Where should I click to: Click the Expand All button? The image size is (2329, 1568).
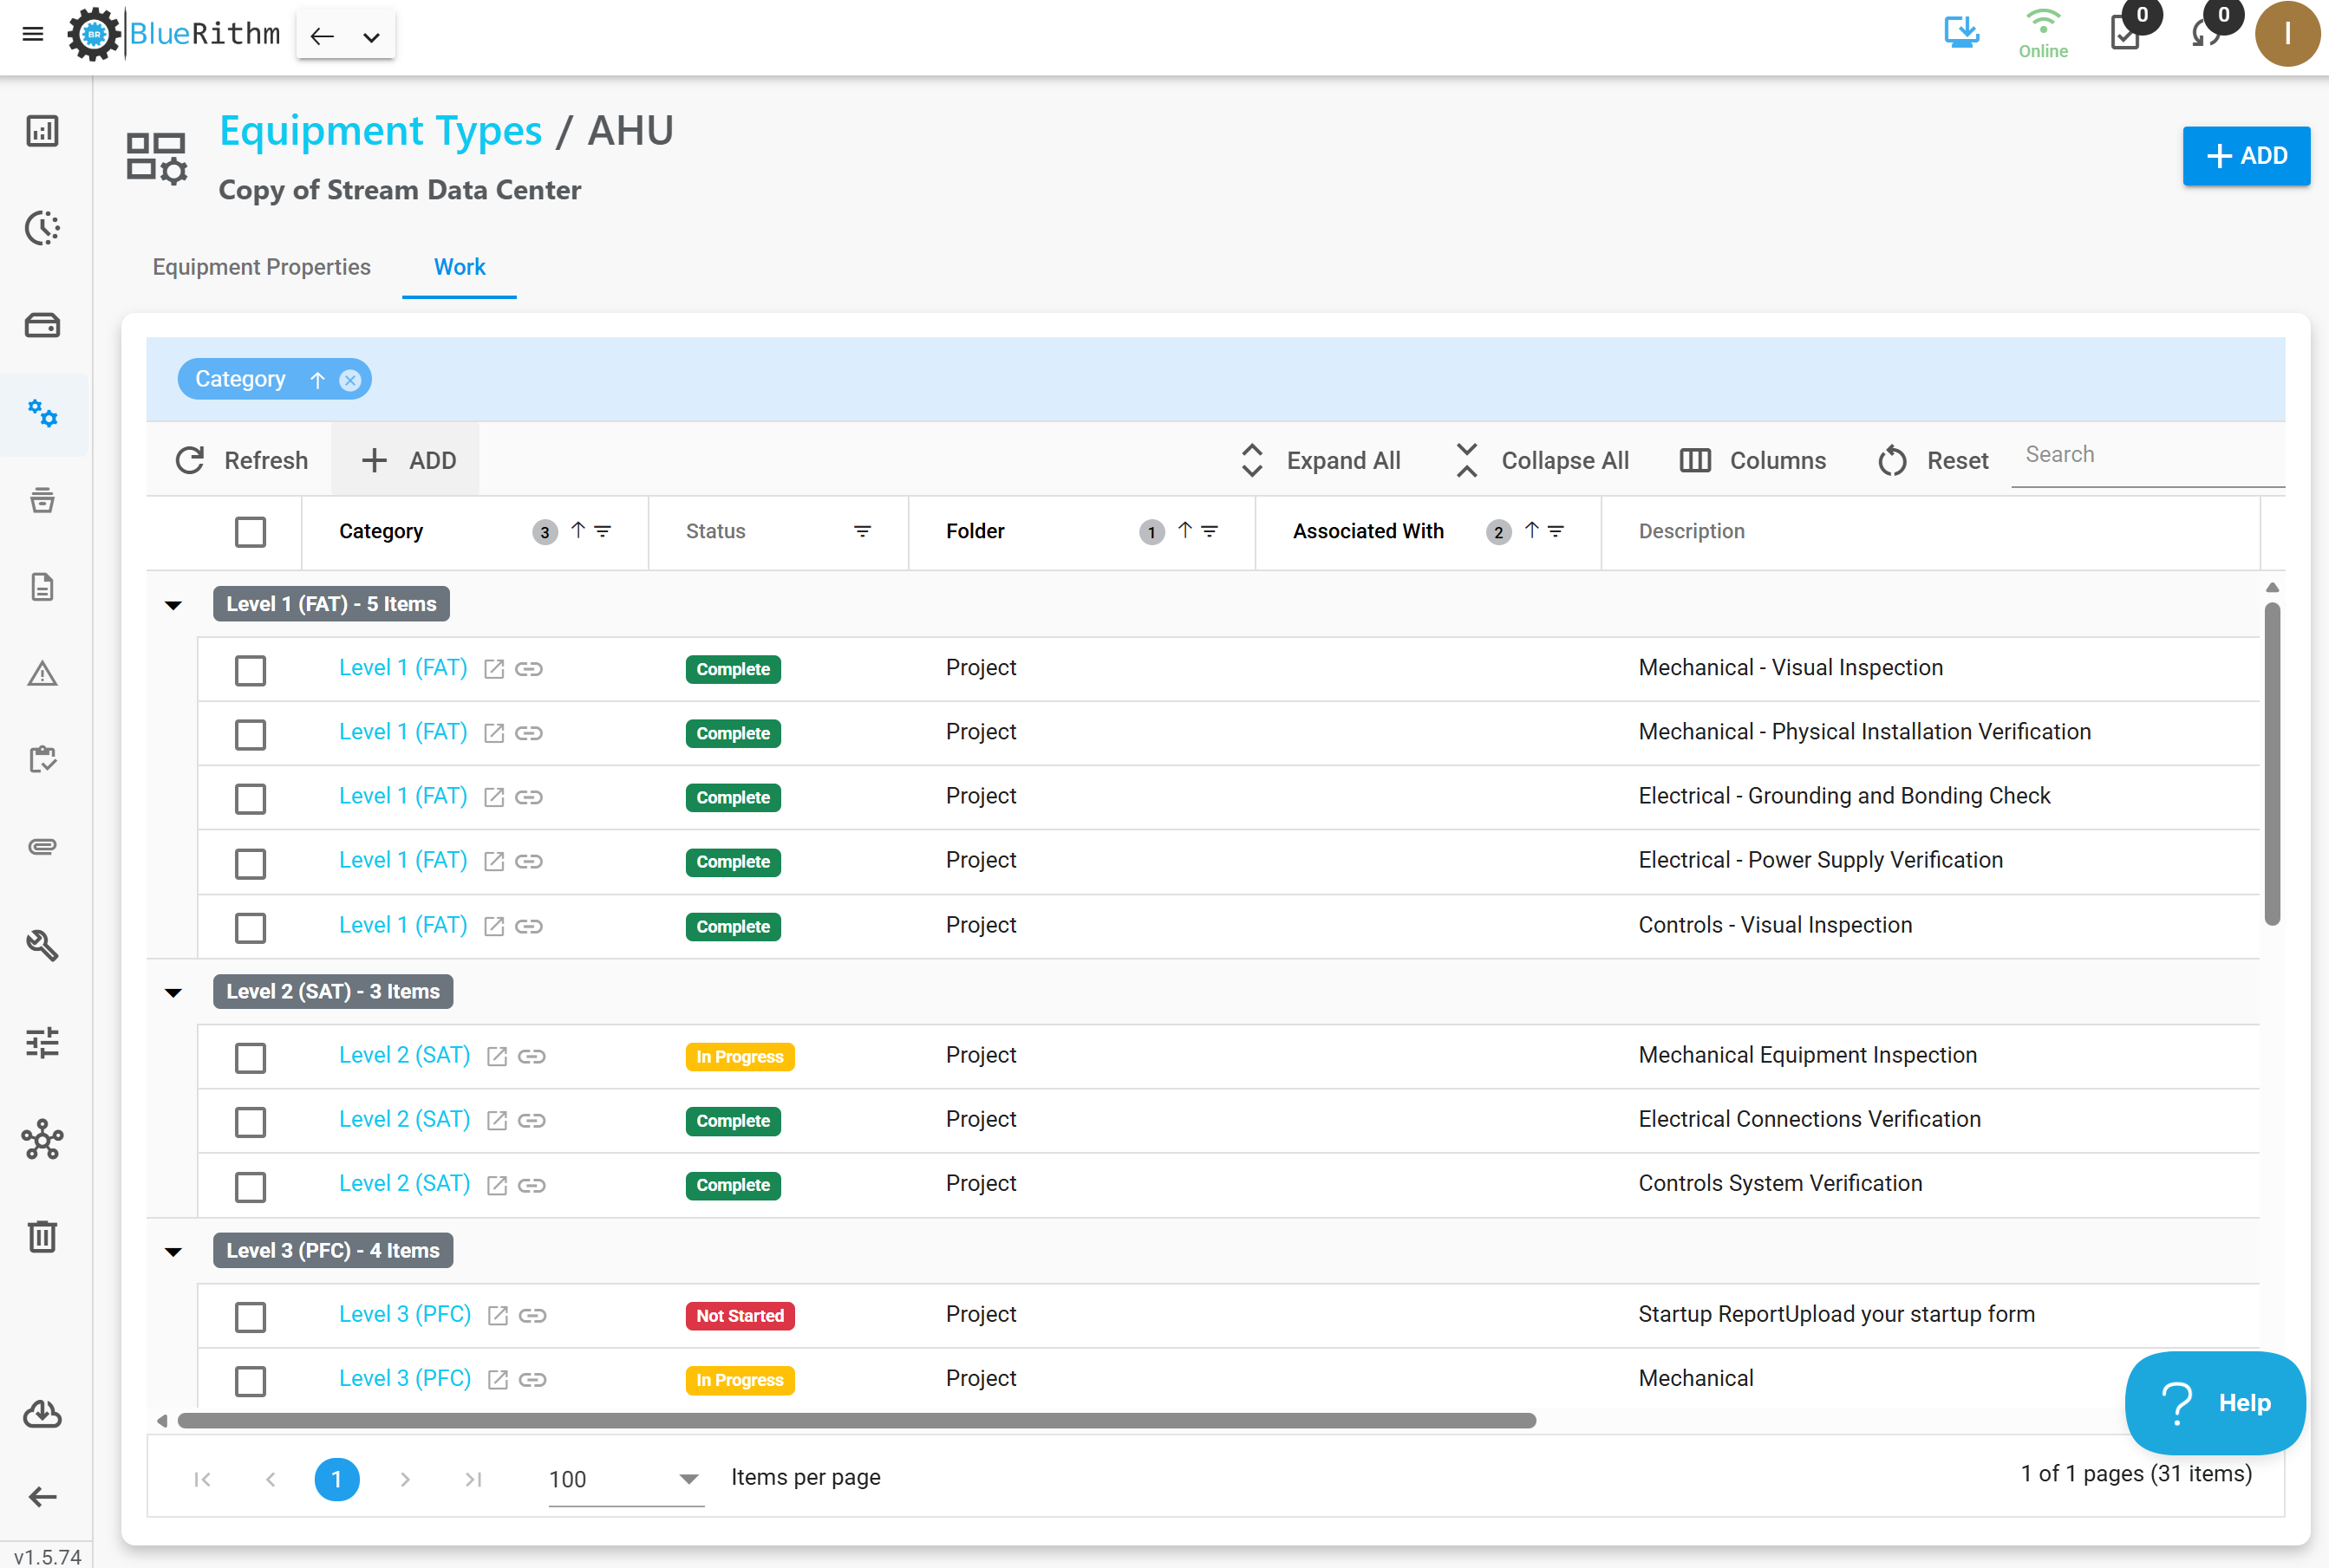click(x=1321, y=461)
